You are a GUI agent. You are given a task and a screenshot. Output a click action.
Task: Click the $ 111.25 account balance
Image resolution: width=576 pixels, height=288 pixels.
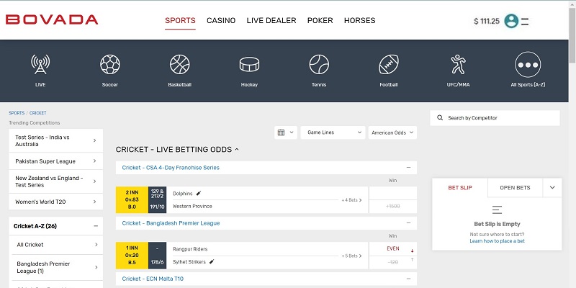click(x=487, y=22)
